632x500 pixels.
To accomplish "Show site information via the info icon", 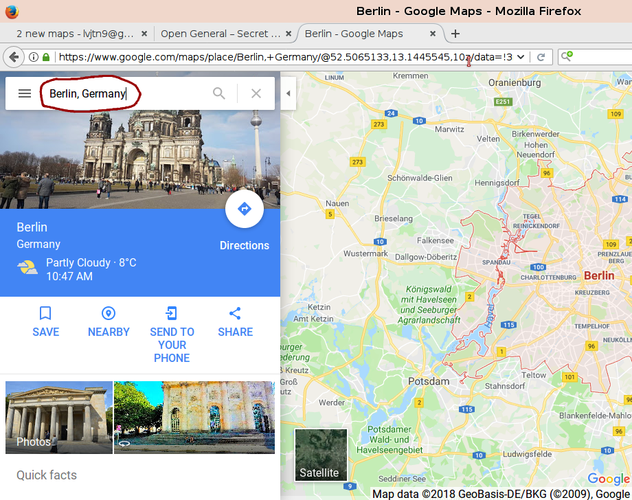I will pos(34,57).
